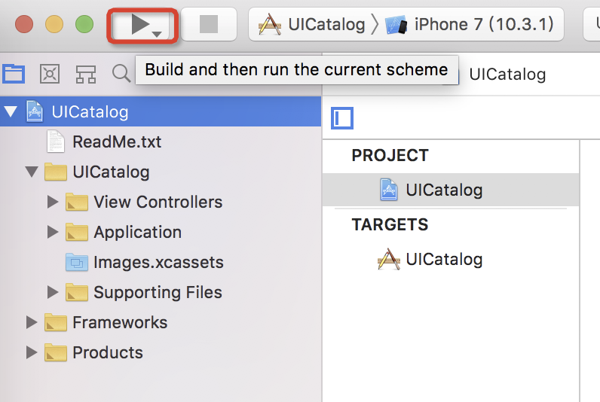Collapse the UICatalog root project
This screenshot has width=600, height=402.
[11, 112]
